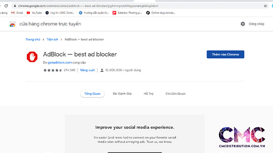The width and height of the screenshot is (273, 153).
Task: Open the Kakeibo bookmark
Action: 127,13
